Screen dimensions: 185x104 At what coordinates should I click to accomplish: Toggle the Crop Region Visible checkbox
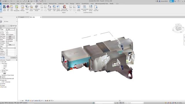point(7,51)
